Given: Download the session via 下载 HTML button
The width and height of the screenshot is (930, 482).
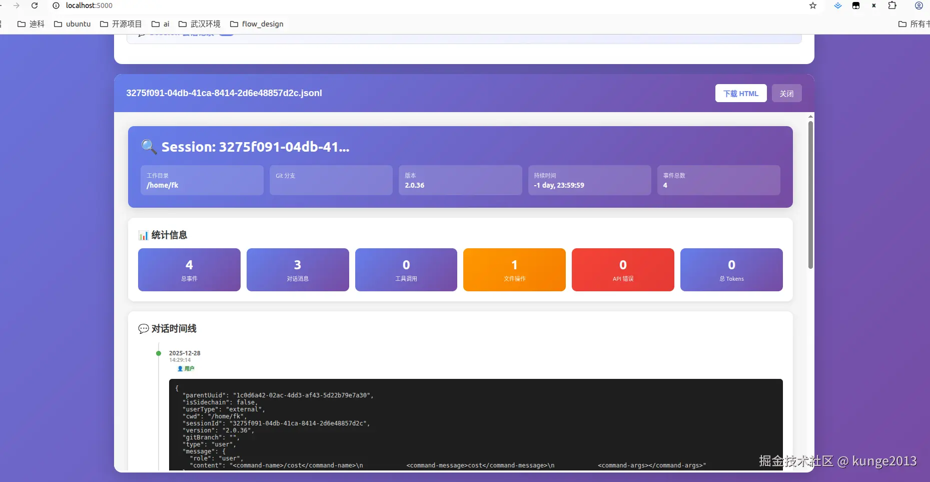Looking at the screenshot, I should [x=741, y=94].
